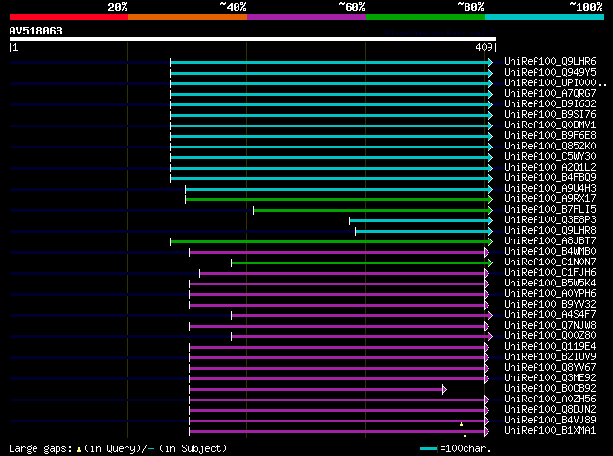Screen dimensions: 613x456
Task: Open UniRef100_B4WMB0 label
Action: point(550,252)
